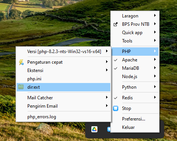Screen dimensions: 177x141
Task: Click the folder icon next to dir:ext
Action: pyautogui.click(x=21, y=87)
